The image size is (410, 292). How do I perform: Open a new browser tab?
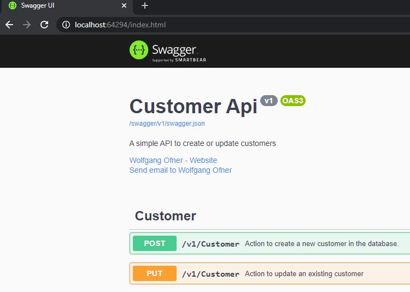click(145, 5)
